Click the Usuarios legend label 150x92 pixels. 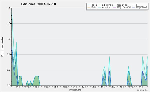pos(122,5)
